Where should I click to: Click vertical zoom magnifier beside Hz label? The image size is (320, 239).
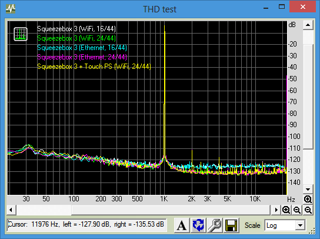click(x=308, y=199)
